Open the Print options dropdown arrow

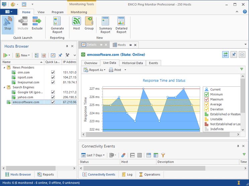(125, 70)
